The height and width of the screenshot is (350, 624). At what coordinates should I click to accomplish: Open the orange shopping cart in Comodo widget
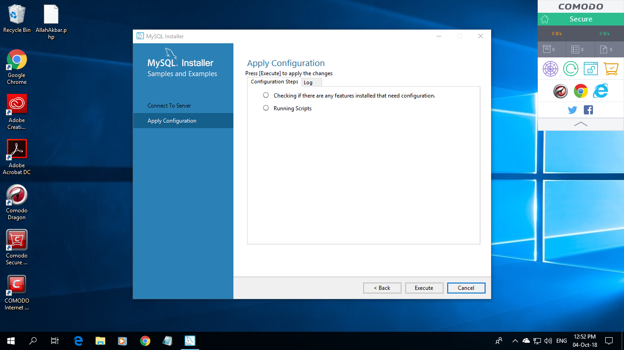tap(611, 68)
